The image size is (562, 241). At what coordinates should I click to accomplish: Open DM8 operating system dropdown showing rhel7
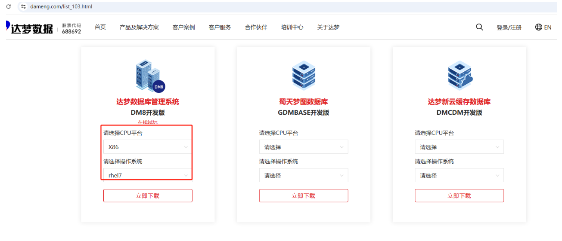click(148, 175)
